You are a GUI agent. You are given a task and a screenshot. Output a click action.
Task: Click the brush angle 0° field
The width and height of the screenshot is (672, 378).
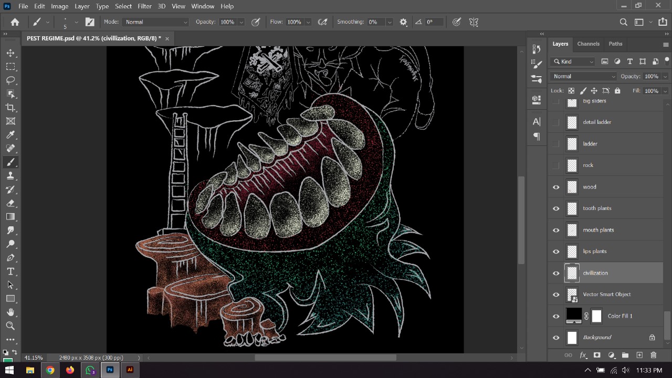point(435,22)
